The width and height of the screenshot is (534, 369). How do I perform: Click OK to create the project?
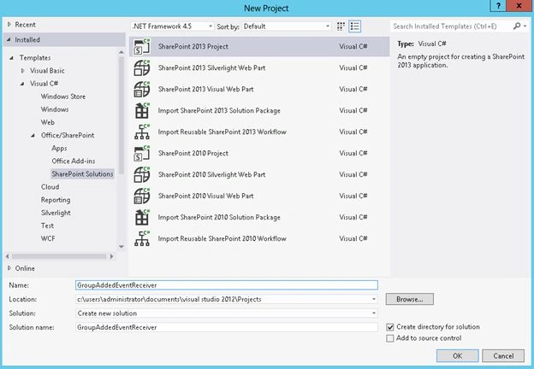(457, 355)
